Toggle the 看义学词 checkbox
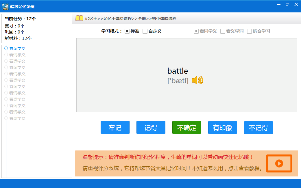The height and width of the screenshot is (188, 301). [x=223, y=31]
